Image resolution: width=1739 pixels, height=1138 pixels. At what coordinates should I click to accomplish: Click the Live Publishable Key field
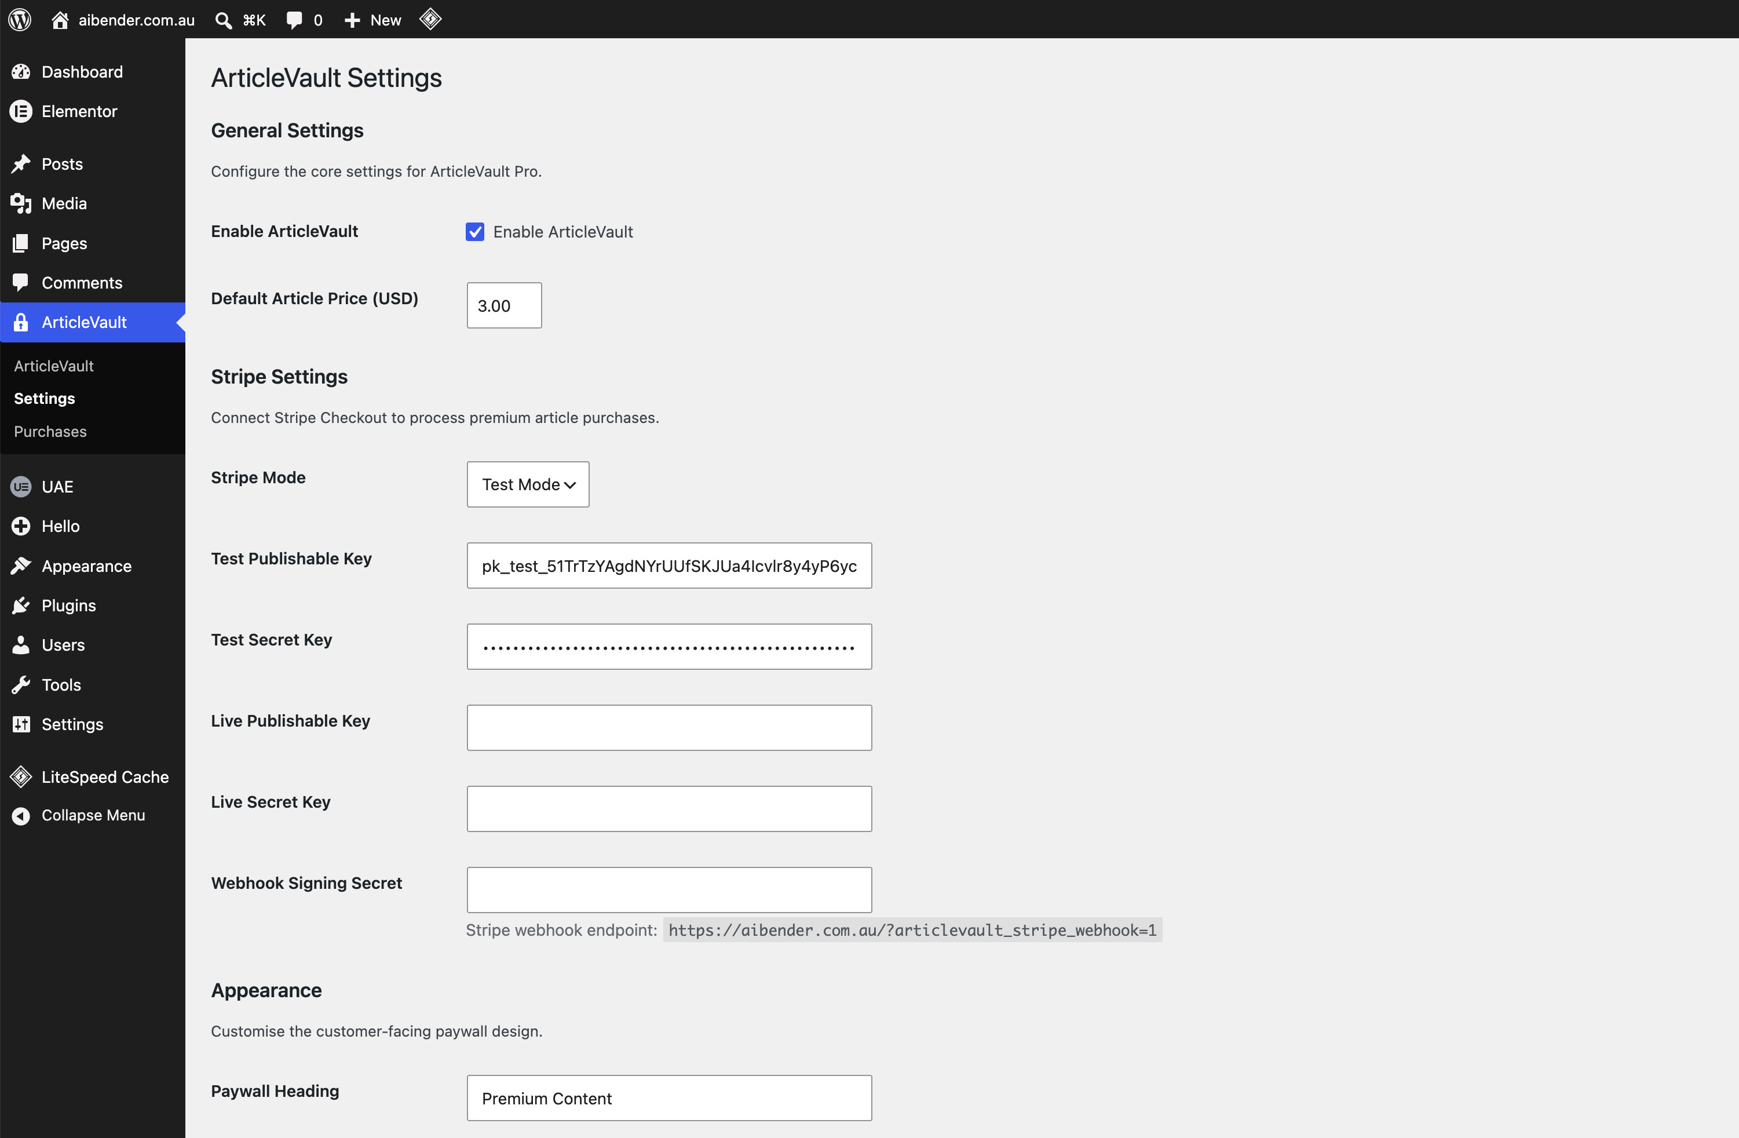(x=669, y=728)
